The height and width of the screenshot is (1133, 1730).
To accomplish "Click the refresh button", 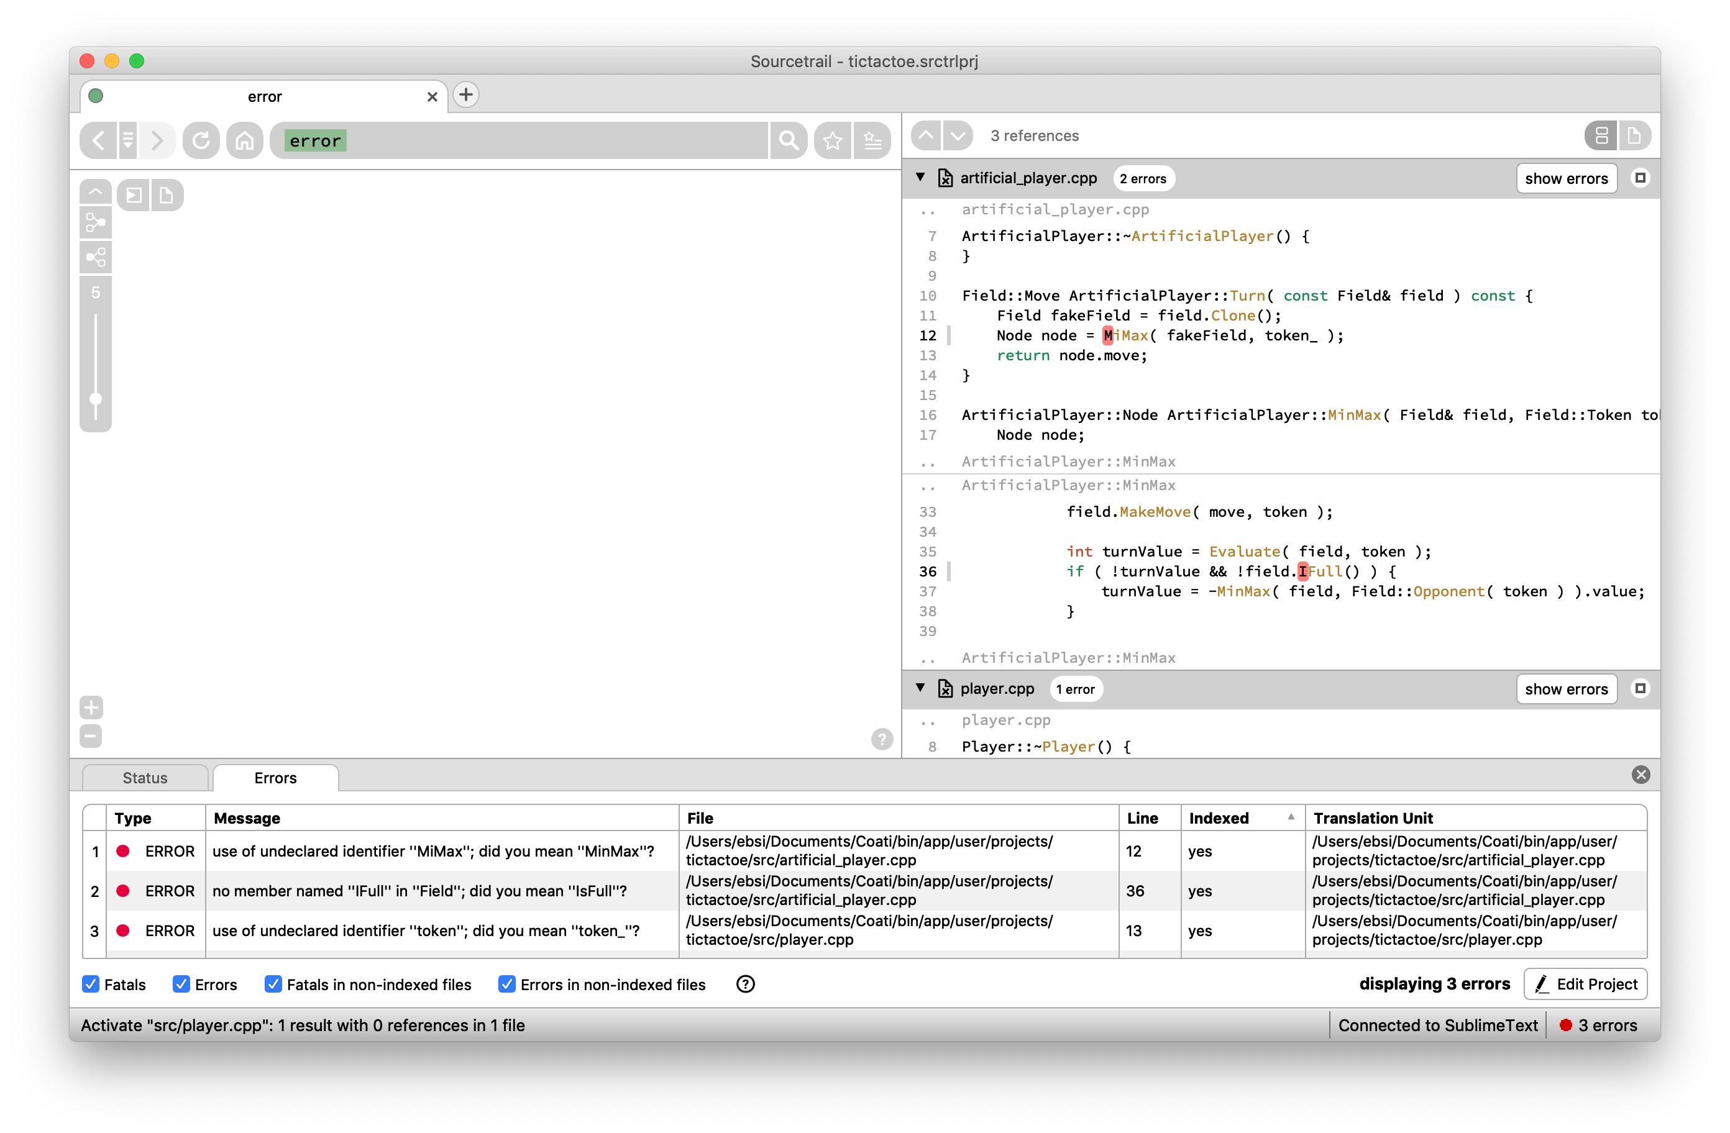I will (201, 140).
